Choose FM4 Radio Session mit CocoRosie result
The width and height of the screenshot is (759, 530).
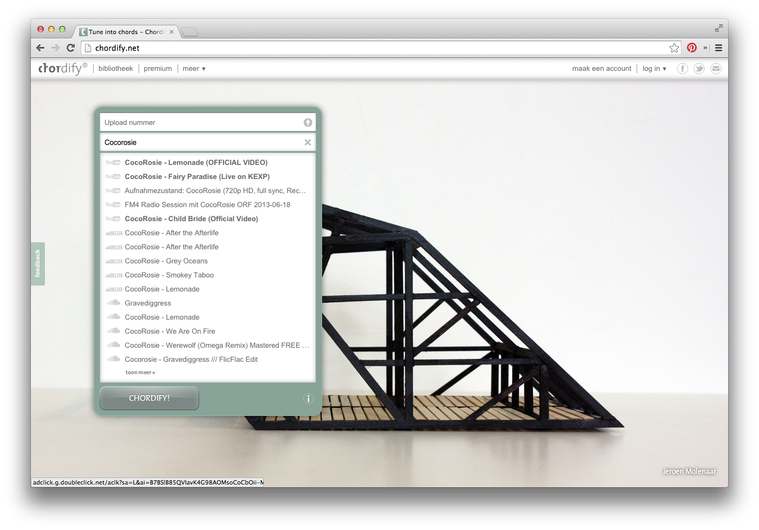tap(207, 204)
